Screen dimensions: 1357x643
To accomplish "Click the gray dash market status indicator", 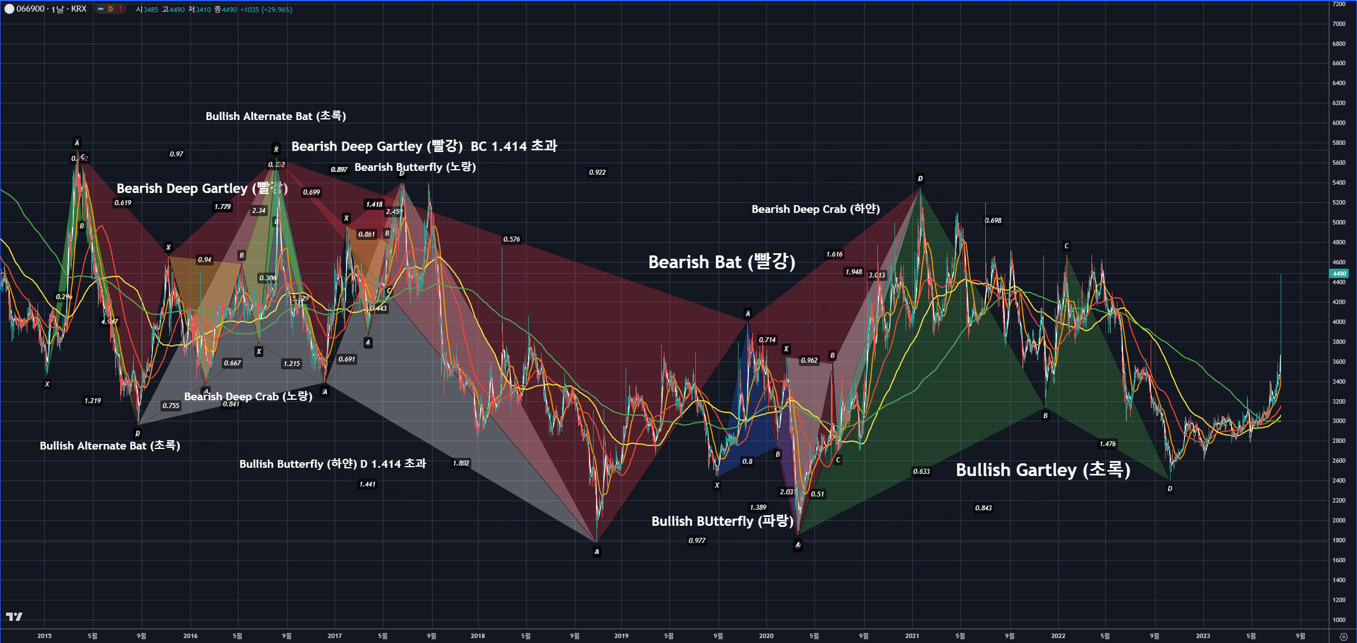I will tap(101, 9).
